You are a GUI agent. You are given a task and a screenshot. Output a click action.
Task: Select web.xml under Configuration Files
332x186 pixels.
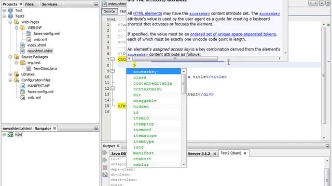coord(34,98)
